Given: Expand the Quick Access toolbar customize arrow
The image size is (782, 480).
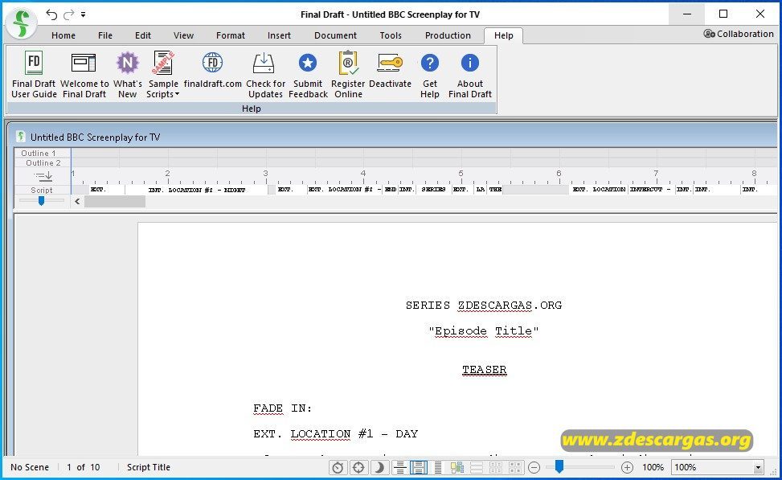Looking at the screenshot, I should click(x=84, y=14).
